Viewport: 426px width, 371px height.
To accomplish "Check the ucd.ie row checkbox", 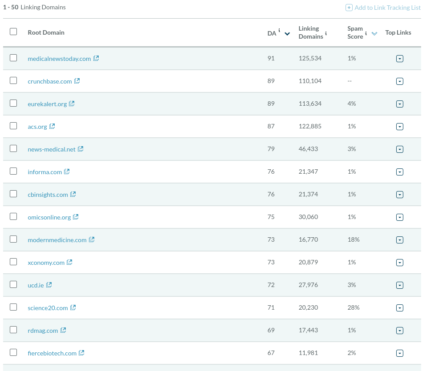I will click(x=13, y=284).
